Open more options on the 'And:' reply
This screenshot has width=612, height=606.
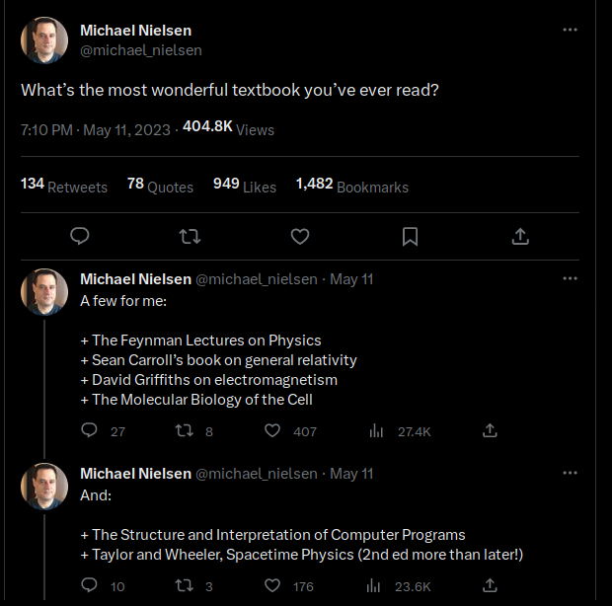coord(570,474)
